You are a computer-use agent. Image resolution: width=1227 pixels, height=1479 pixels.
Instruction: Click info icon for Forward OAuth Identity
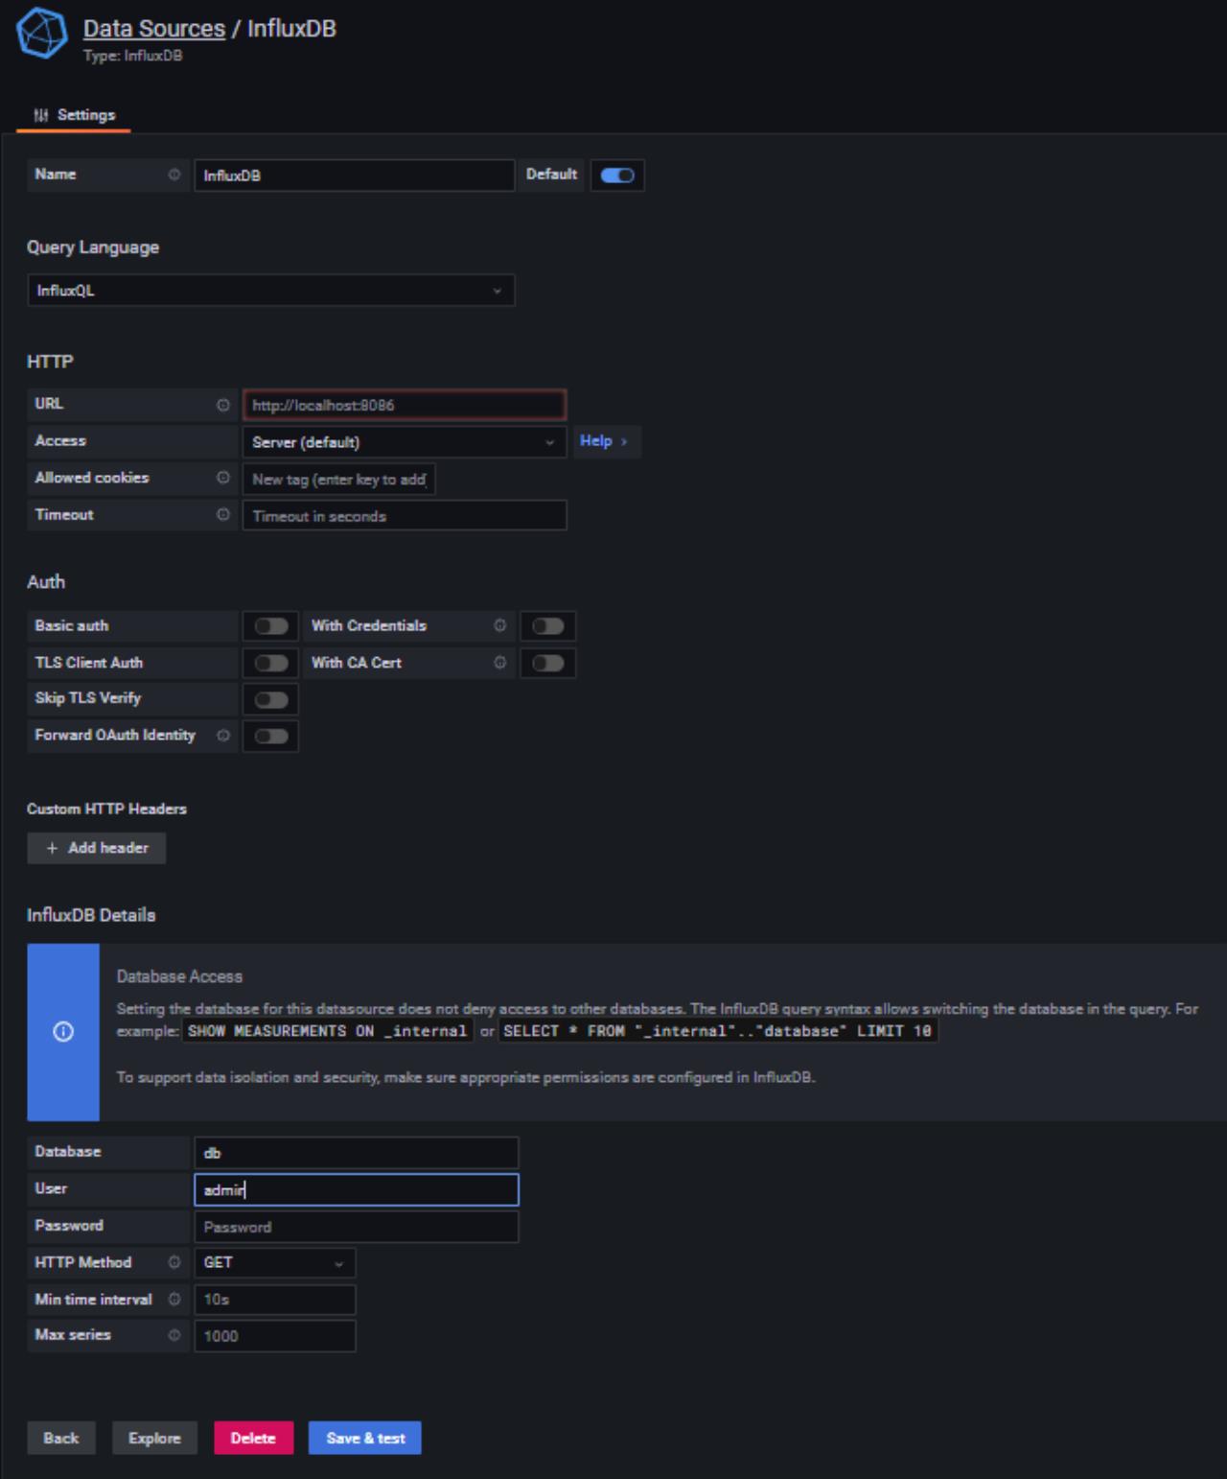(223, 736)
